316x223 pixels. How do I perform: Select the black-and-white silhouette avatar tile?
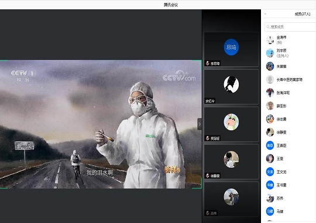click(x=231, y=87)
